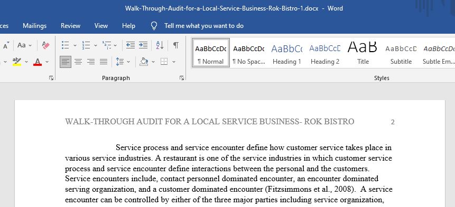Open highlight color dropdown arrow
This screenshot has width=455, height=207.
click(26, 62)
